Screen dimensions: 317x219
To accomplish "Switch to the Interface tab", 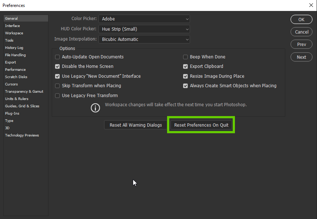I will coord(12,26).
